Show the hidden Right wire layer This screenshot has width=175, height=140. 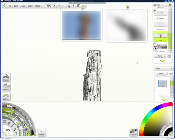pos(155,11)
